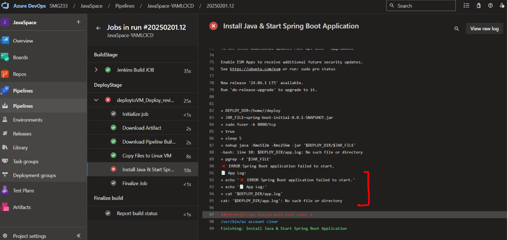Expand the Jenkins Build JOB entry
Image resolution: width=508 pixels, height=240 pixels.
[96, 70]
